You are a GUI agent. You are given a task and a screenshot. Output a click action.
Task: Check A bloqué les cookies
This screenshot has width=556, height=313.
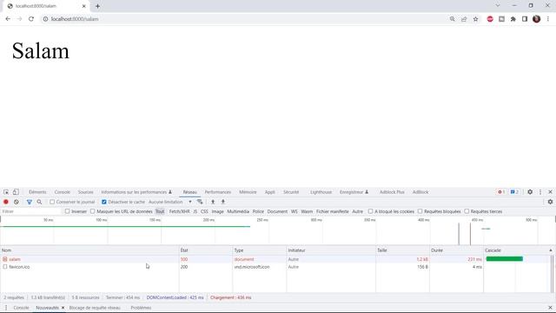click(371, 211)
